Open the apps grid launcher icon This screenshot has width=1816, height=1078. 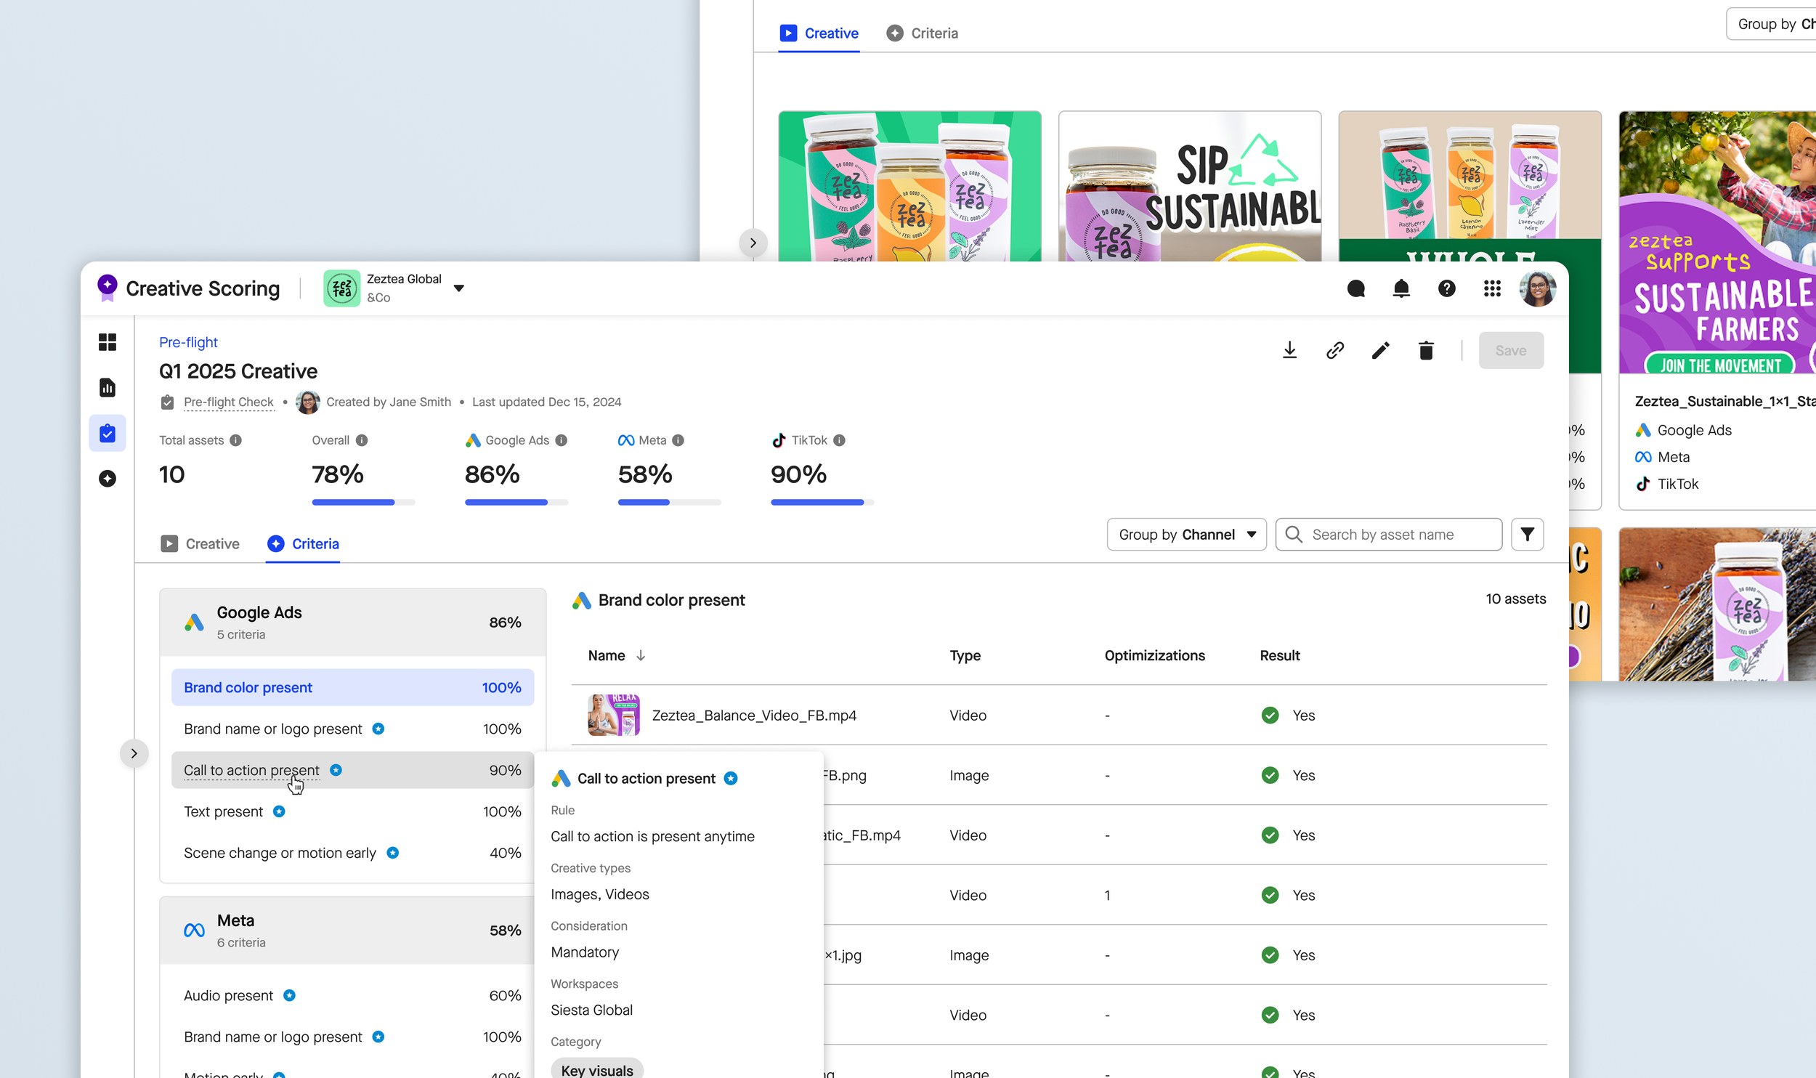click(x=1492, y=288)
